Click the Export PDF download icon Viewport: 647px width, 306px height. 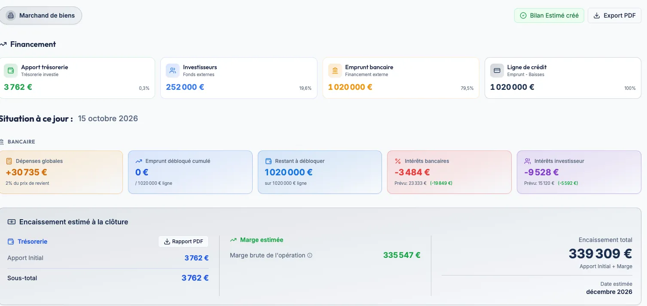[597, 15]
